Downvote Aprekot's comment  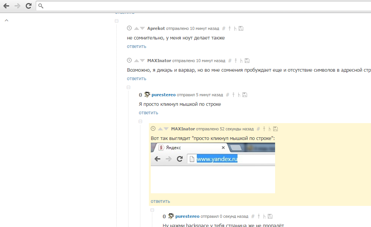click(142, 28)
